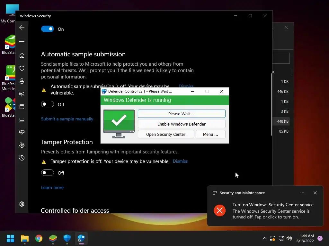Open the Windows Security hamburger menu

22,40
